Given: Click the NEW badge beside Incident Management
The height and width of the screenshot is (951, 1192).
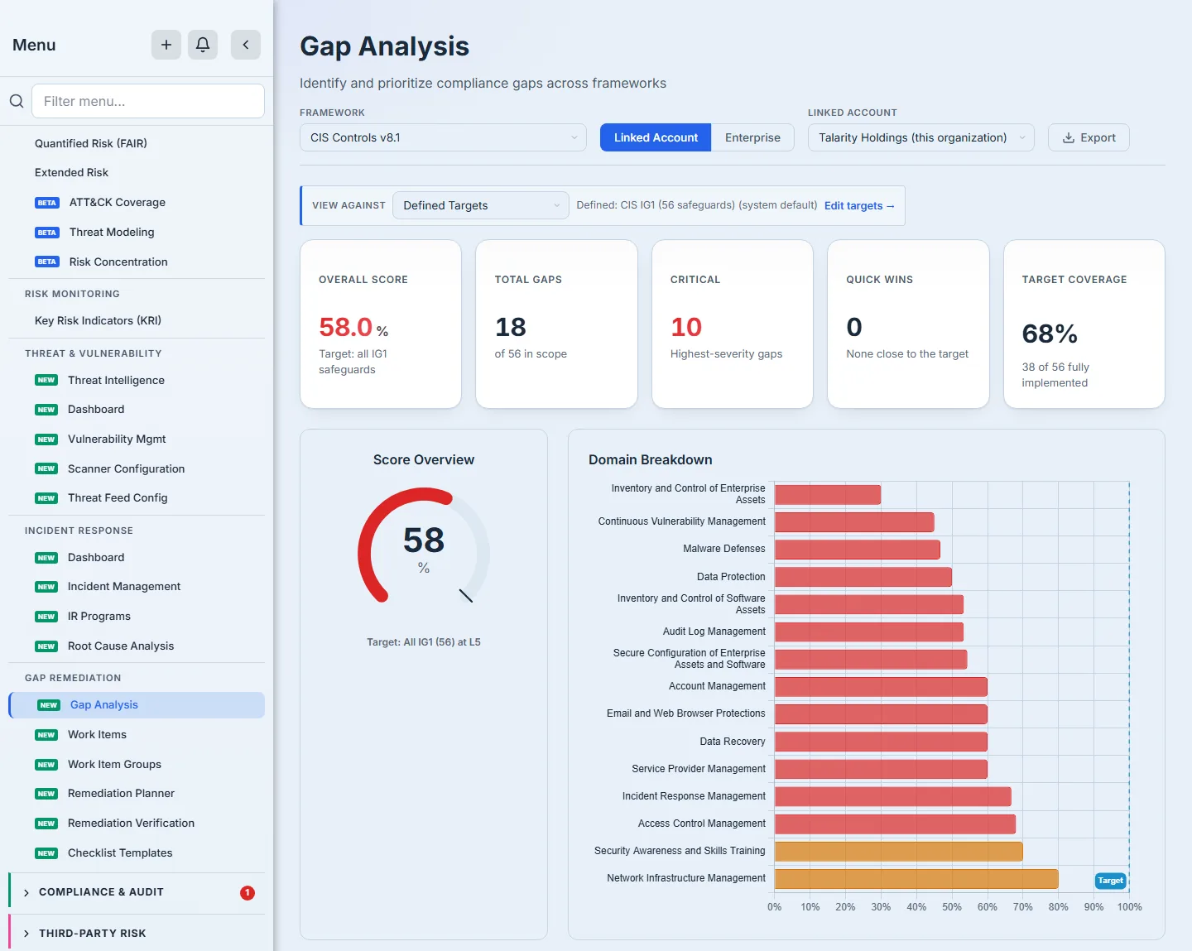Looking at the screenshot, I should tap(46, 587).
